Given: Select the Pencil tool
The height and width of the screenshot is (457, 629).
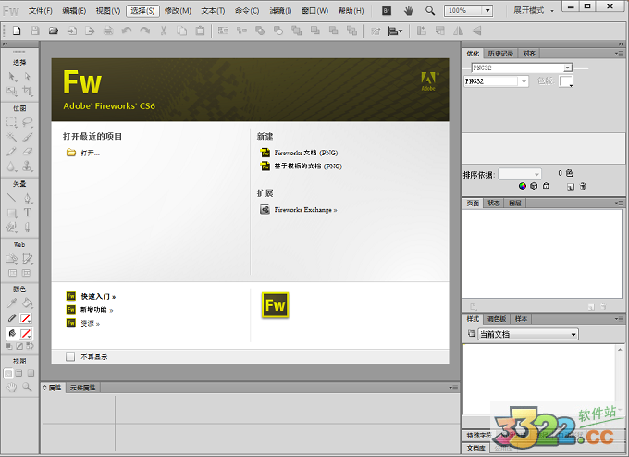Looking at the screenshot, I should [12, 152].
